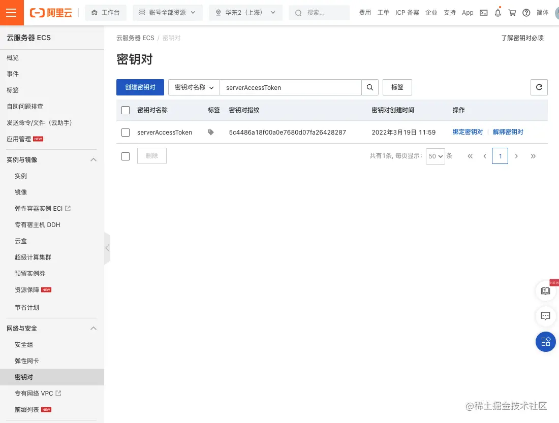Change the 50 per-page dropdown

(436, 156)
